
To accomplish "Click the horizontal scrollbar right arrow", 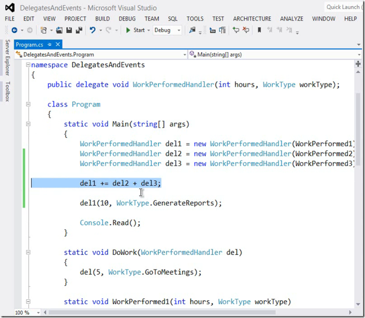I will click(x=351, y=312).
